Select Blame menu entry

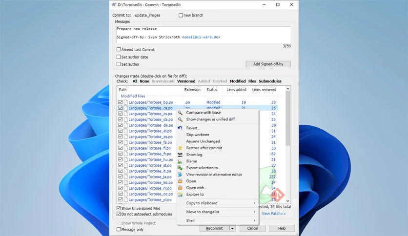[218, 161]
